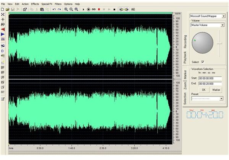Click the cross-line icon in the left sidebar
Screen dimensions: 229x160
point(3,20)
